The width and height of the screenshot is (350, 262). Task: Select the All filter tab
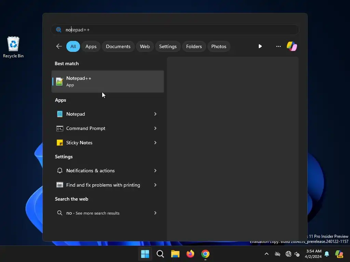tap(73, 46)
